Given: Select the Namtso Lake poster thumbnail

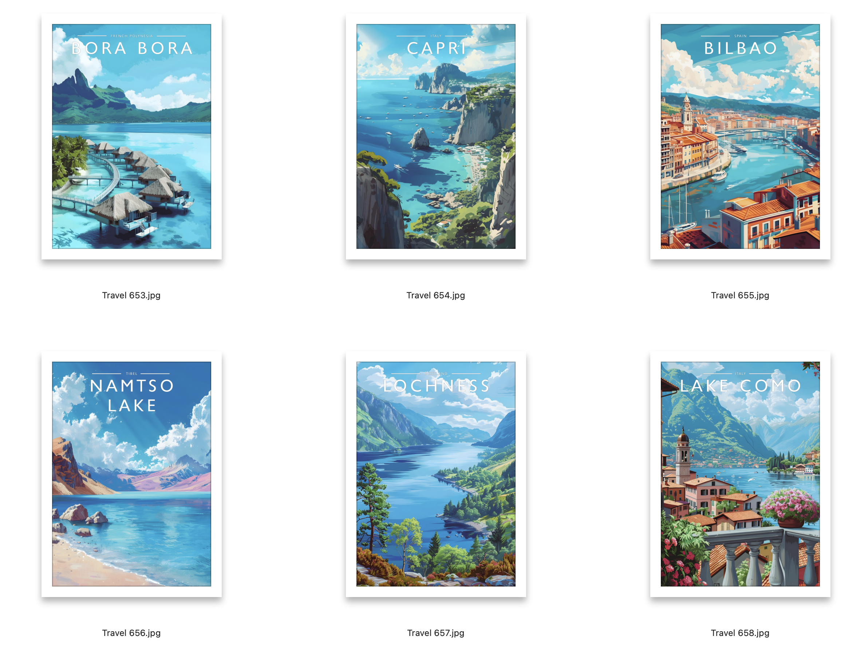Looking at the screenshot, I should pos(131,474).
